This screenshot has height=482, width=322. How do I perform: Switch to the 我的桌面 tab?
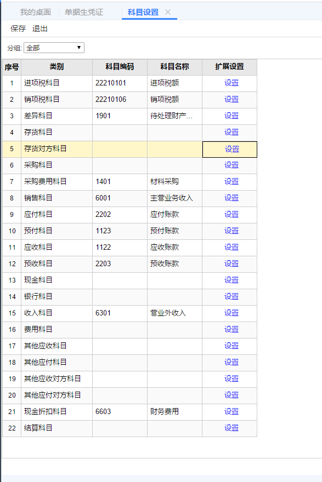[36, 12]
